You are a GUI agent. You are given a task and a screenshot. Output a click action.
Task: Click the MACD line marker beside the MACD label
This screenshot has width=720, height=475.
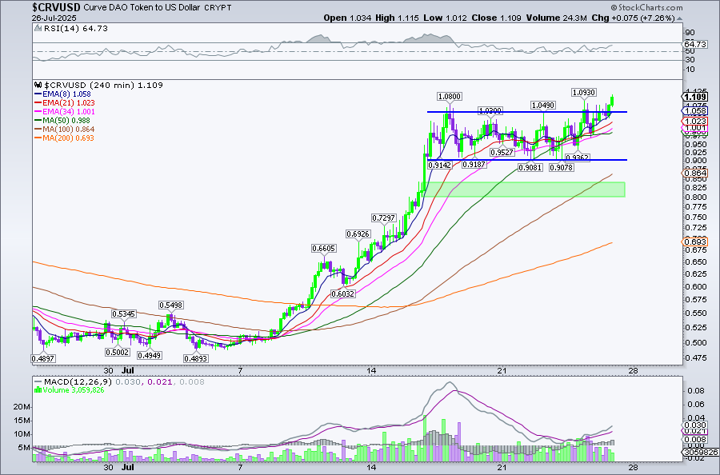(38, 381)
